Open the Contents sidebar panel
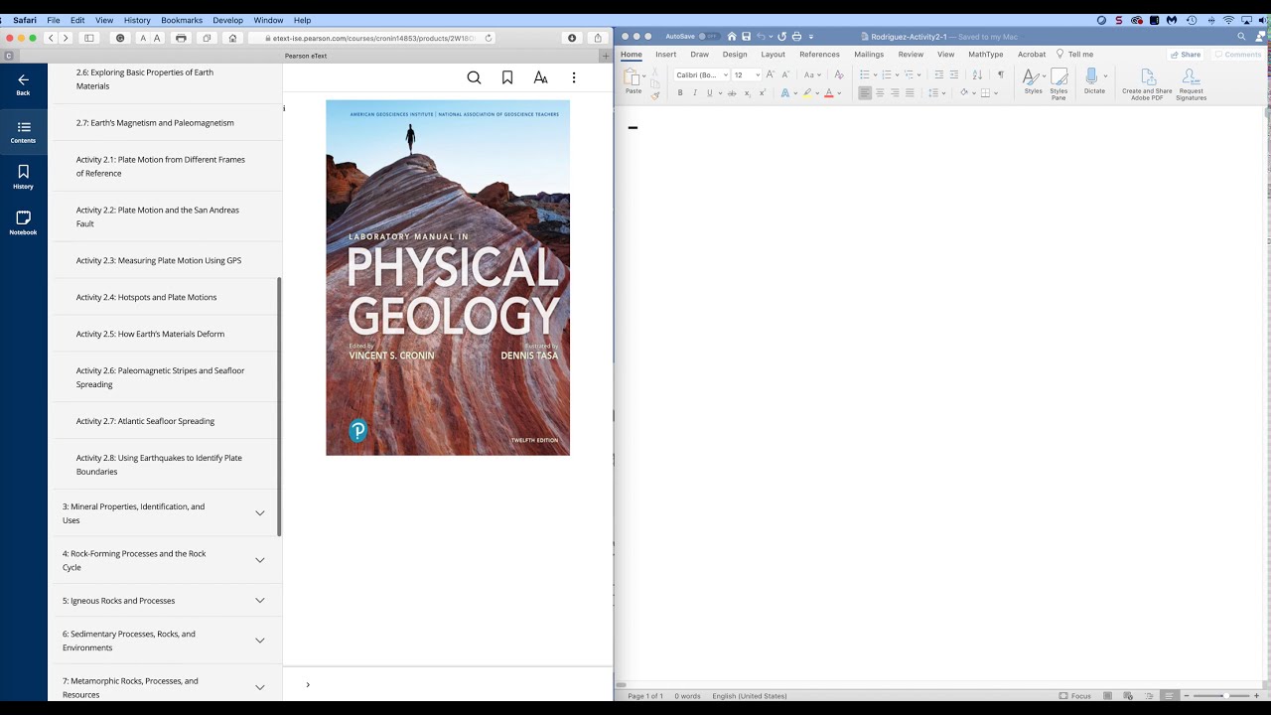 pos(23,132)
